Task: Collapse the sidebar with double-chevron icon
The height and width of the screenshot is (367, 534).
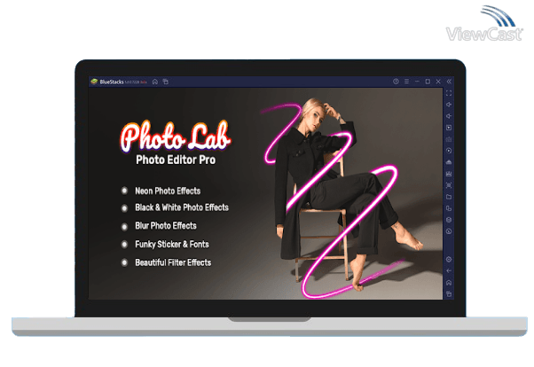Action: click(449, 82)
